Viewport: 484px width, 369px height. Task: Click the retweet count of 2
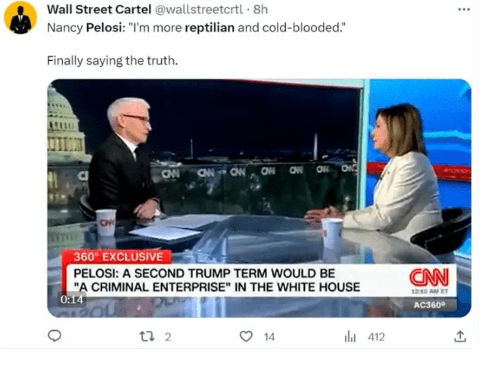pyautogui.click(x=168, y=337)
